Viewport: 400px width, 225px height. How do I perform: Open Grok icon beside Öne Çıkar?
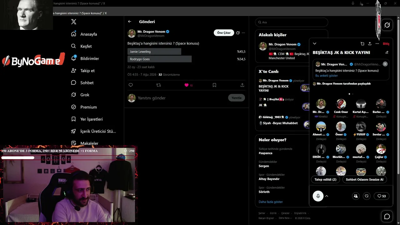click(238, 33)
